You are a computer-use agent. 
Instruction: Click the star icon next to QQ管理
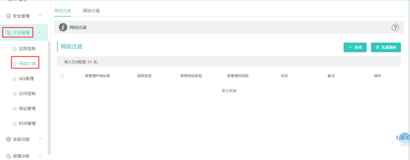click(15, 79)
